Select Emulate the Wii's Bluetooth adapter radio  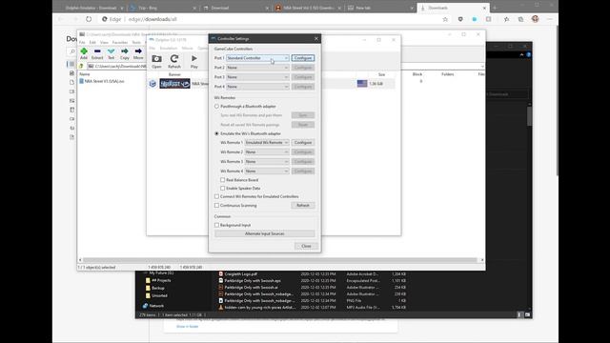pyautogui.click(x=216, y=133)
